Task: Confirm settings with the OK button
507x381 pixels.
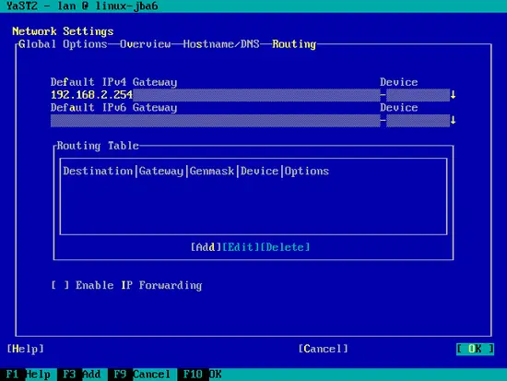Action: coord(475,349)
